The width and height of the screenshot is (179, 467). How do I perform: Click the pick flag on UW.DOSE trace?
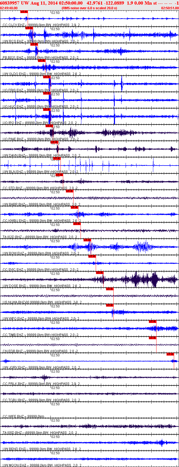click(100, 273)
